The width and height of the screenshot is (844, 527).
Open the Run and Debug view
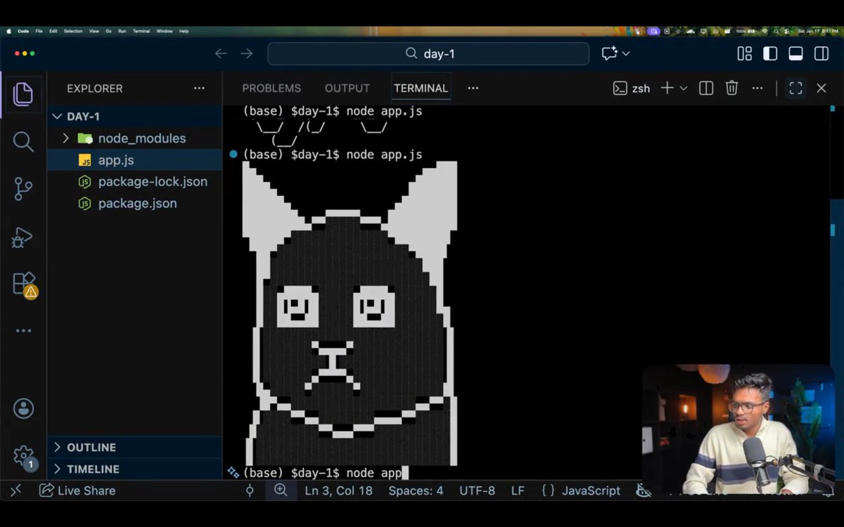[x=23, y=237]
